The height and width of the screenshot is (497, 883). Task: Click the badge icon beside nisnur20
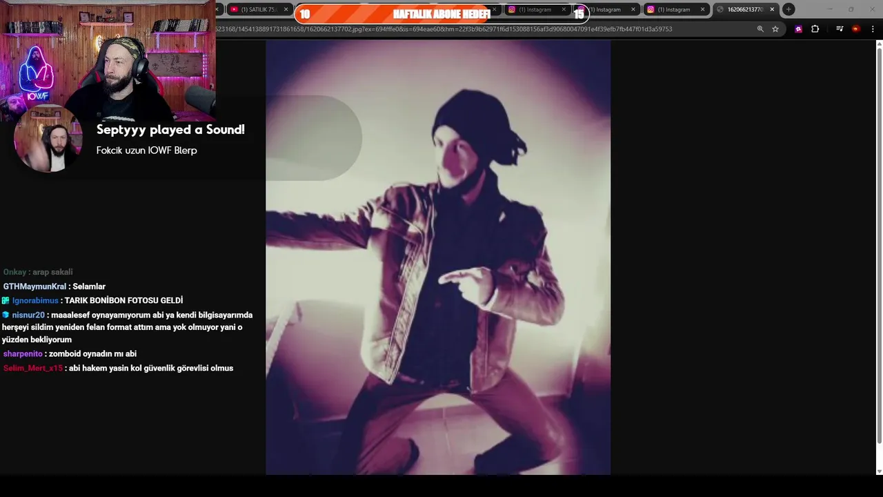(6, 315)
